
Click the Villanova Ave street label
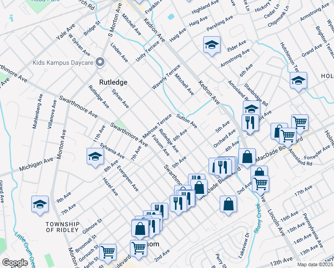pos(52,114)
